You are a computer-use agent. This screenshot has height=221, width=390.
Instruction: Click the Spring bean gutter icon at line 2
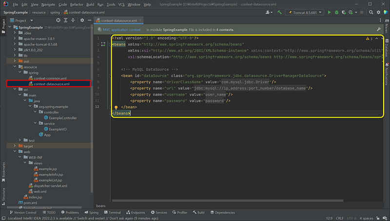(103, 44)
